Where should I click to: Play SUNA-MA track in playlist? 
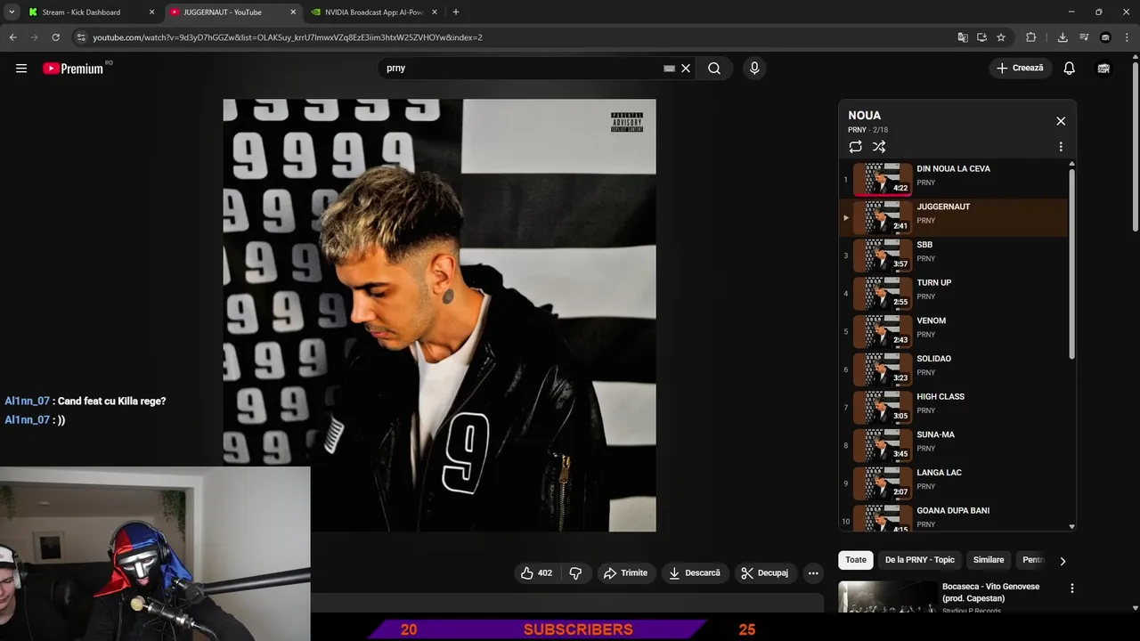pyautogui.click(x=953, y=444)
